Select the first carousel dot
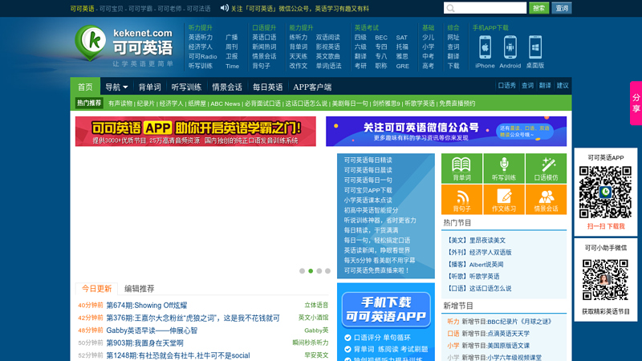 (303, 271)
